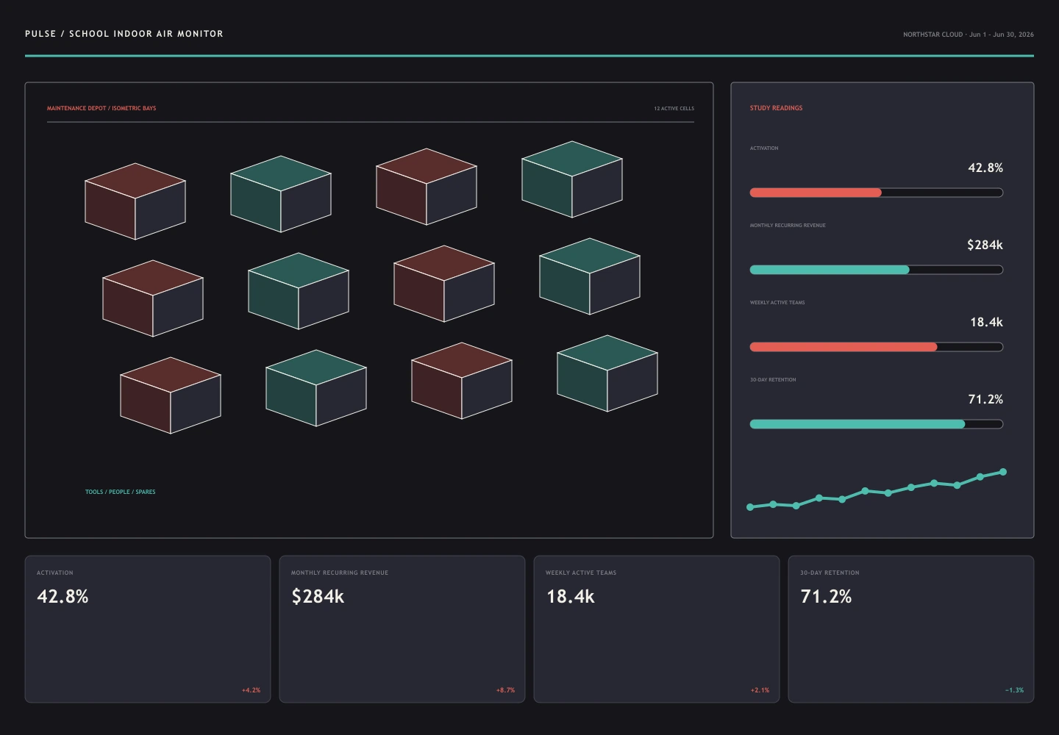Click the first point on the trend sparkline
1059x735 pixels.
click(750, 507)
